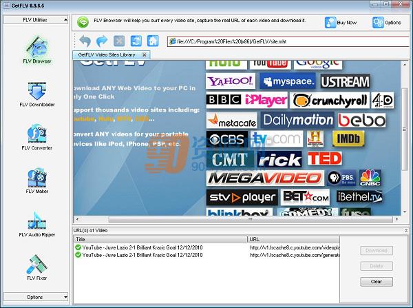This screenshot has width=413, height=308.
Task: Open the USTREAM site logo
Action: 346,81
